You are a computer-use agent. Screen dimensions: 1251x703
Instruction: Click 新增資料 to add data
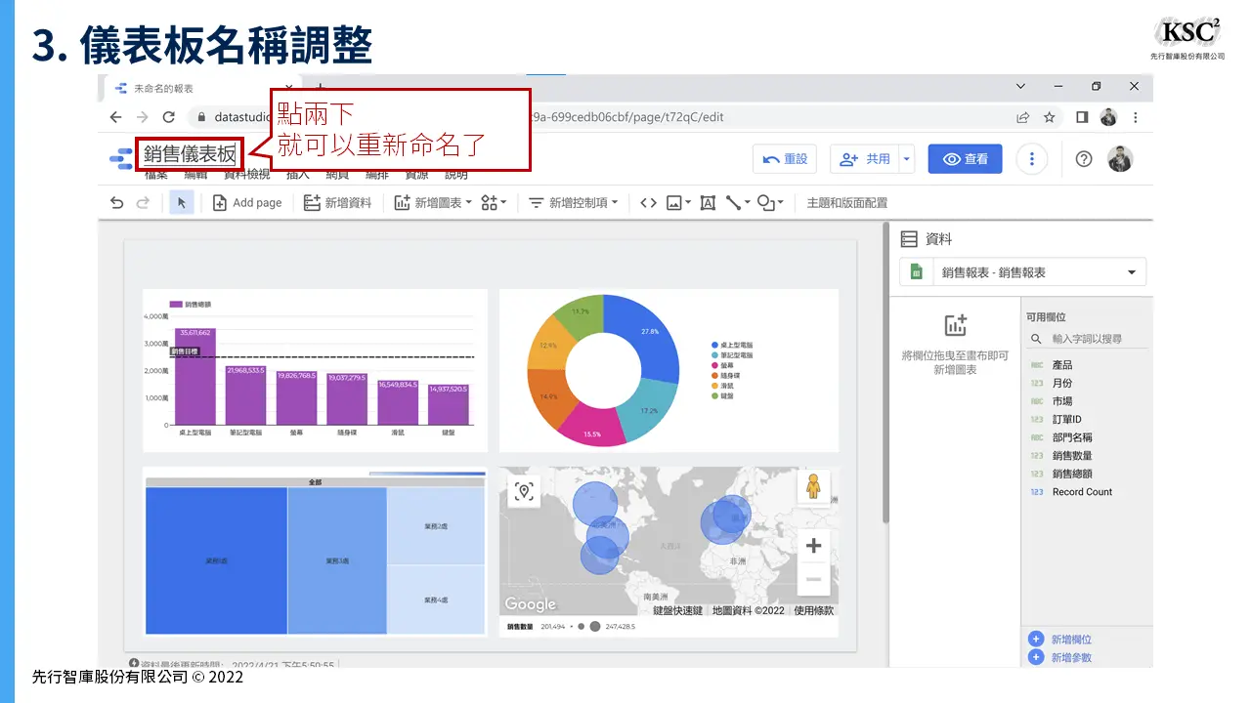[x=337, y=202]
